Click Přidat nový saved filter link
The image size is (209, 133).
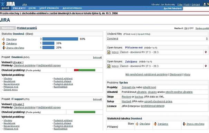pyautogui.click(x=130, y=34)
